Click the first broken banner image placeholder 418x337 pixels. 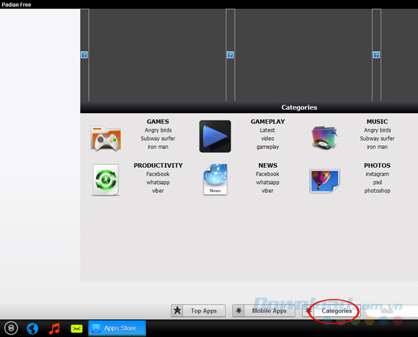pos(84,55)
